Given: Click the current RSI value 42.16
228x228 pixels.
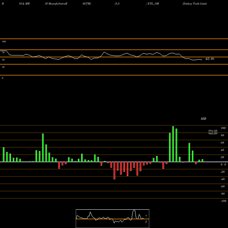Looking at the screenshot, I should [210, 59].
